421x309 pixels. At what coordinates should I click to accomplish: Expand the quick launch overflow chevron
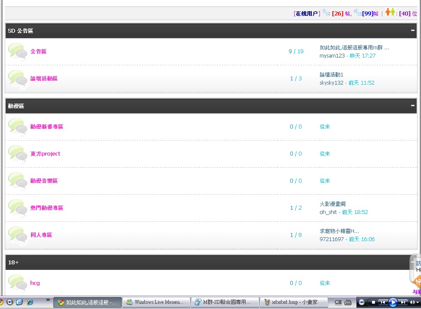48,300
